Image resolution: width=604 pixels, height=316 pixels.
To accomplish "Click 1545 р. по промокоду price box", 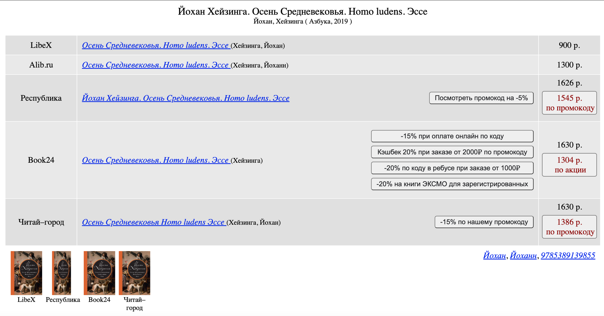I will click(569, 103).
